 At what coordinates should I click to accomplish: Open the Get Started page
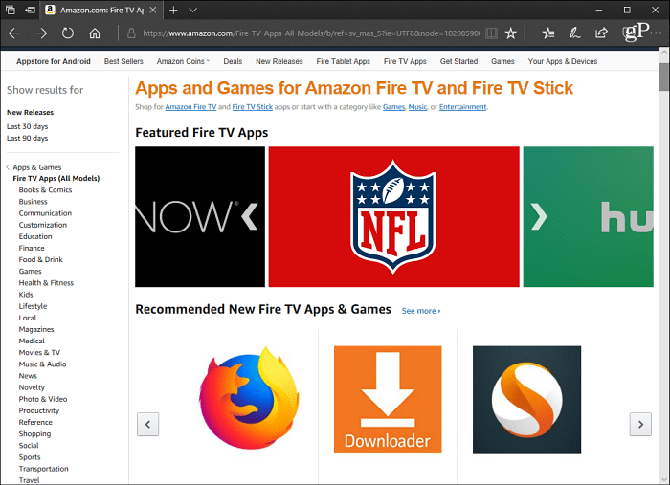[x=458, y=61]
